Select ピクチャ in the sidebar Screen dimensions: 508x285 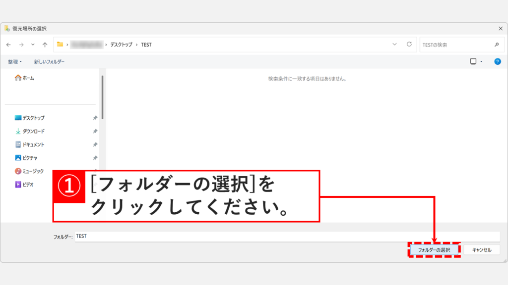26,158
